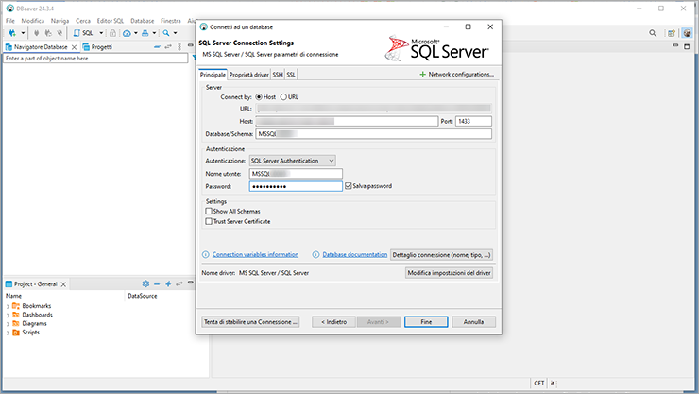The width and height of the screenshot is (699, 394).
Task: Click the Password input field
Action: [x=296, y=186]
